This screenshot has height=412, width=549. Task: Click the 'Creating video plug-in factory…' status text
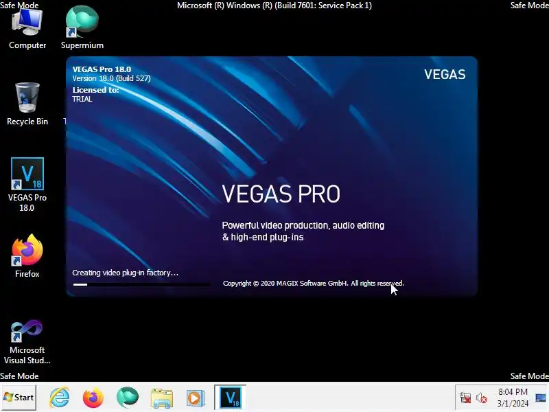pos(125,273)
